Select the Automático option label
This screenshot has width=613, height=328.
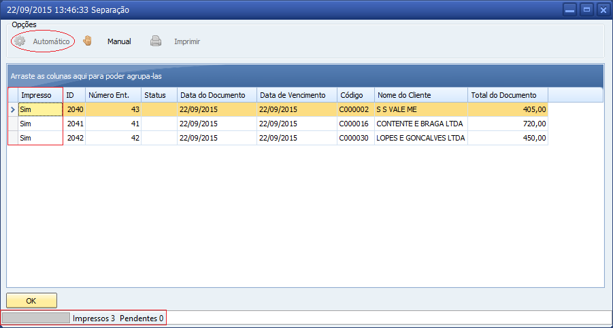(51, 41)
